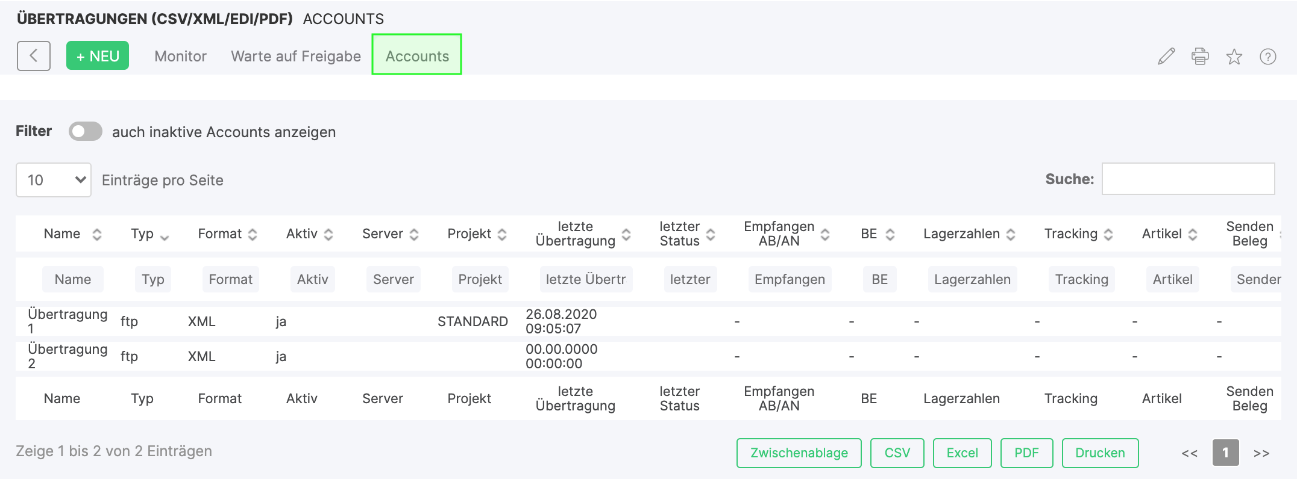The image size is (1297, 479).
Task: Sort table by Lagerzahlen column
Action: click(x=1011, y=234)
